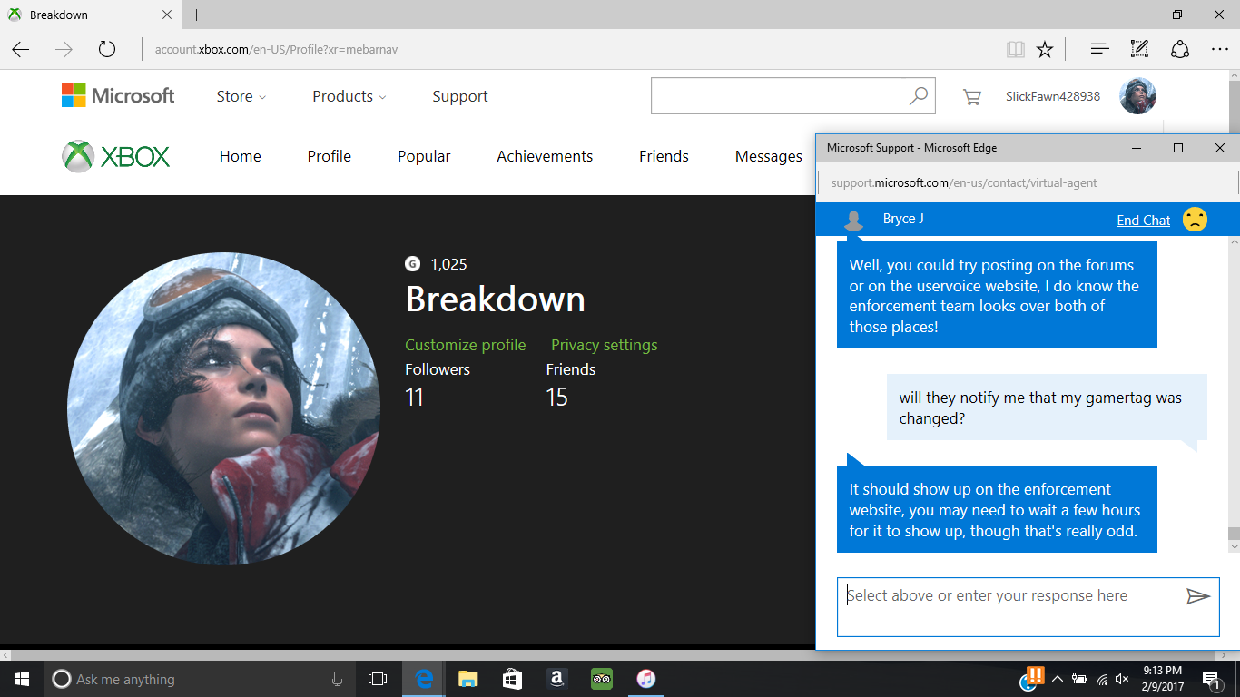Click the browser forward arrow

coord(64,49)
